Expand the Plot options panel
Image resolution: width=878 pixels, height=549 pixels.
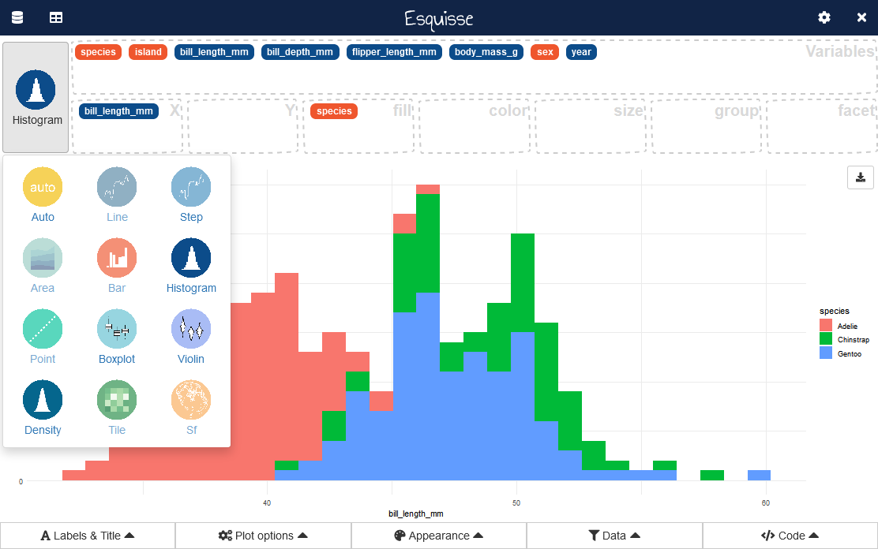263,536
